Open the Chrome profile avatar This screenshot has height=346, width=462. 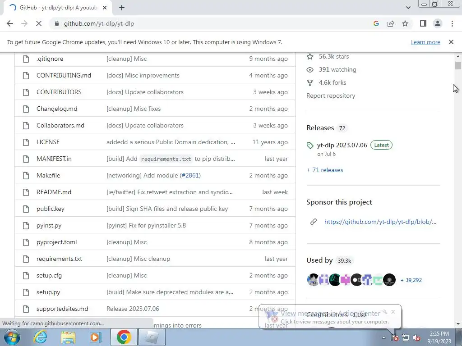438,23
